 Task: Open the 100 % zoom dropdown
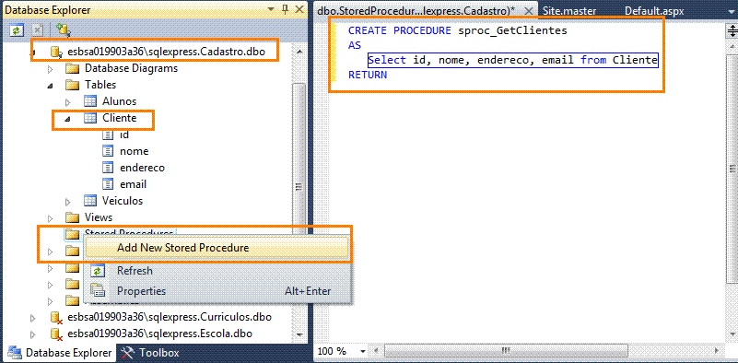point(363,352)
